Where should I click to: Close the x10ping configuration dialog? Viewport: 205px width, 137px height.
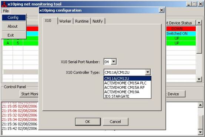coord(161,10)
